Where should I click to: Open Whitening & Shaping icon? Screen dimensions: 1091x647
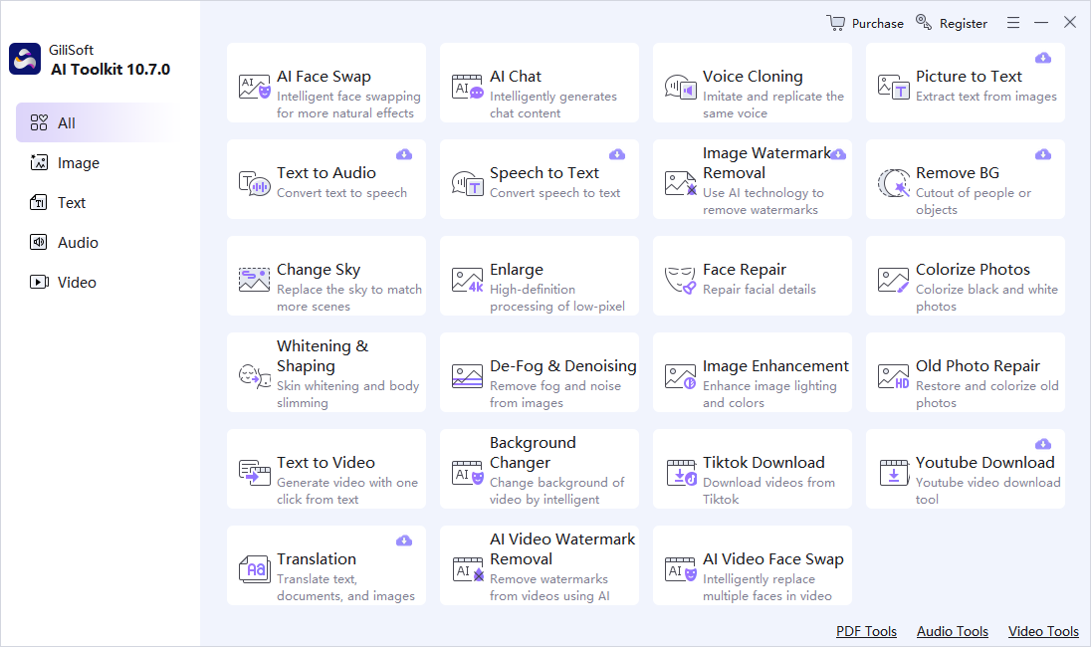coord(254,375)
